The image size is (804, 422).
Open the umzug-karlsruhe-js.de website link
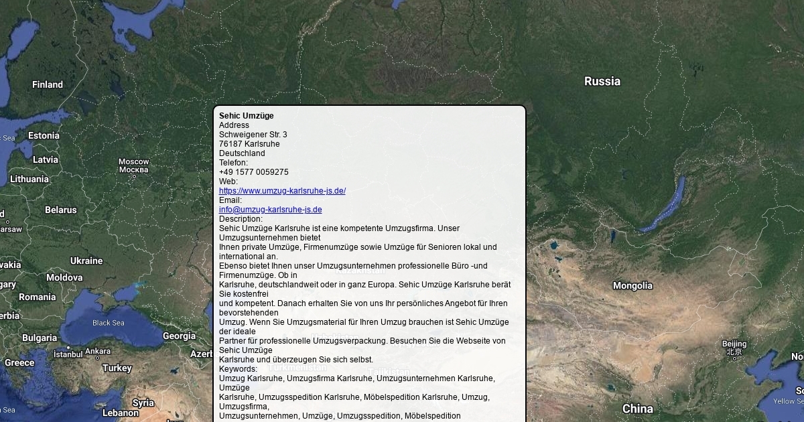pyautogui.click(x=282, y=191)
